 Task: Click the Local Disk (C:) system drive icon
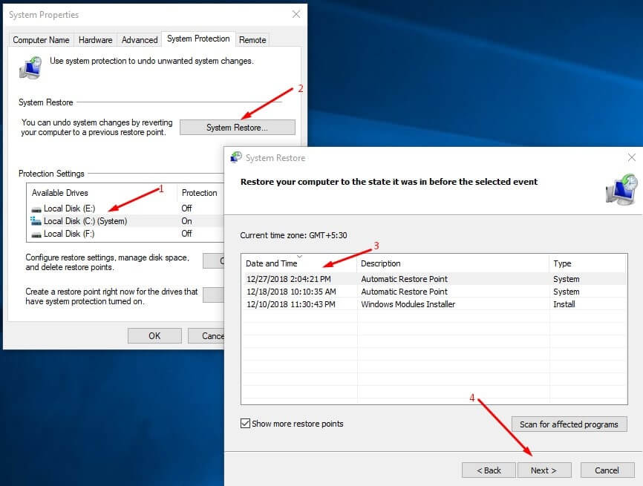(x=36, y=221)
